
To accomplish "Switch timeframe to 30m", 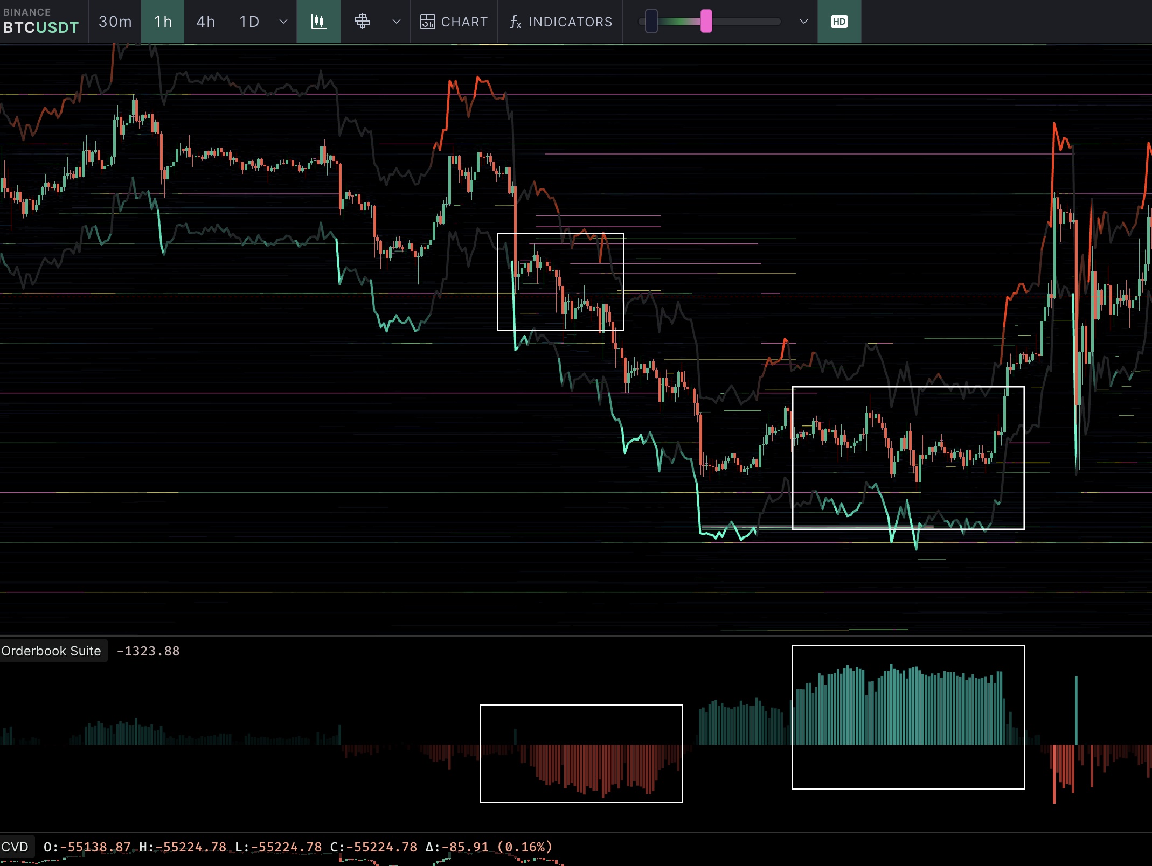I will point(115,22).
